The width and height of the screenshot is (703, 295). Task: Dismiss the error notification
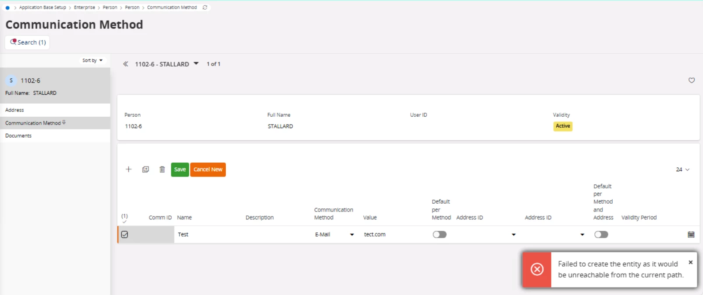point(690,262)
